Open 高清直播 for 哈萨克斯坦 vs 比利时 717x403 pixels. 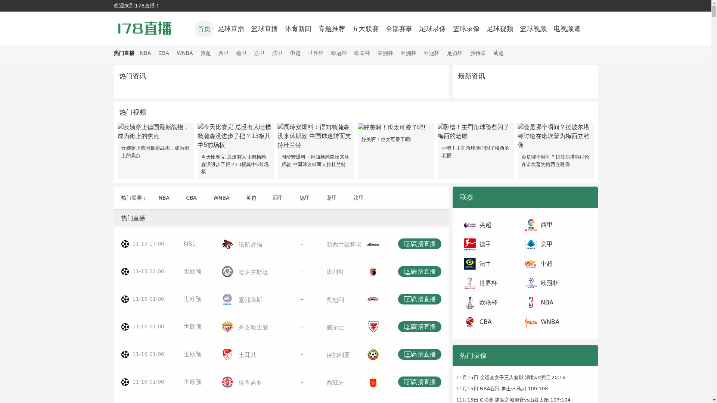pyautogui.click(x=420, y=272)
